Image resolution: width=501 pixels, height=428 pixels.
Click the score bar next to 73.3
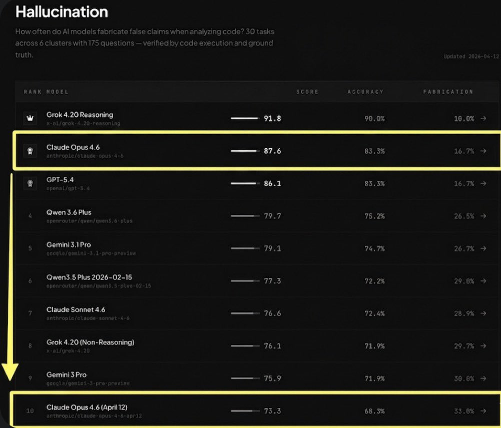(245, 411)
